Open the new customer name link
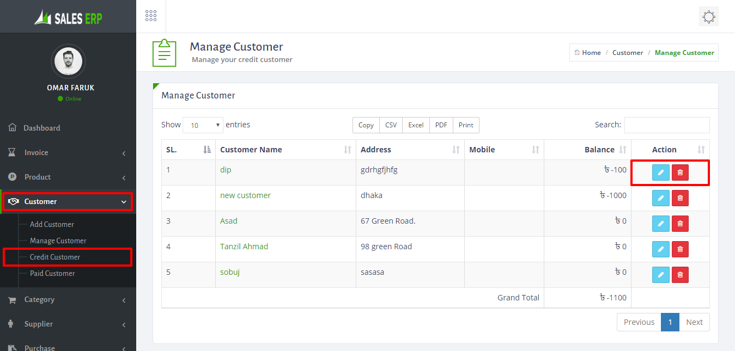 (x=245, y=195)
